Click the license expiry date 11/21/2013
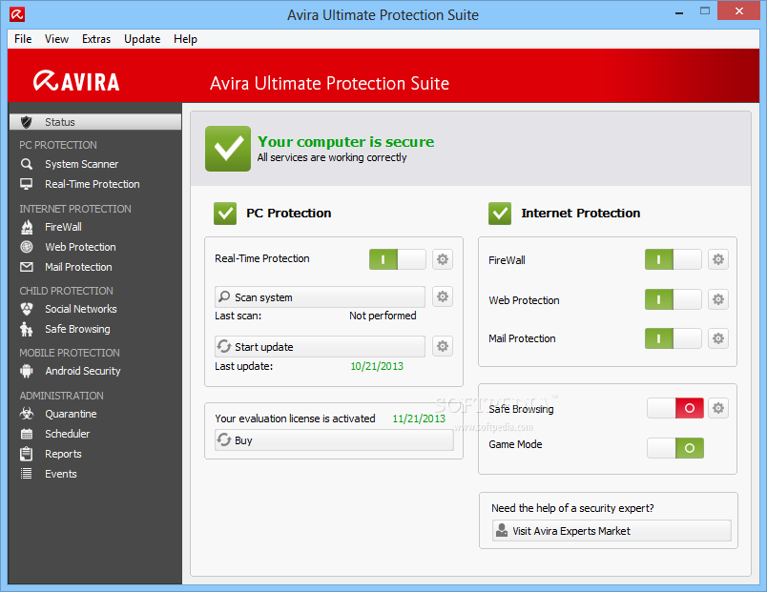Viewport: 767px width, 592px height. point(419,418)
